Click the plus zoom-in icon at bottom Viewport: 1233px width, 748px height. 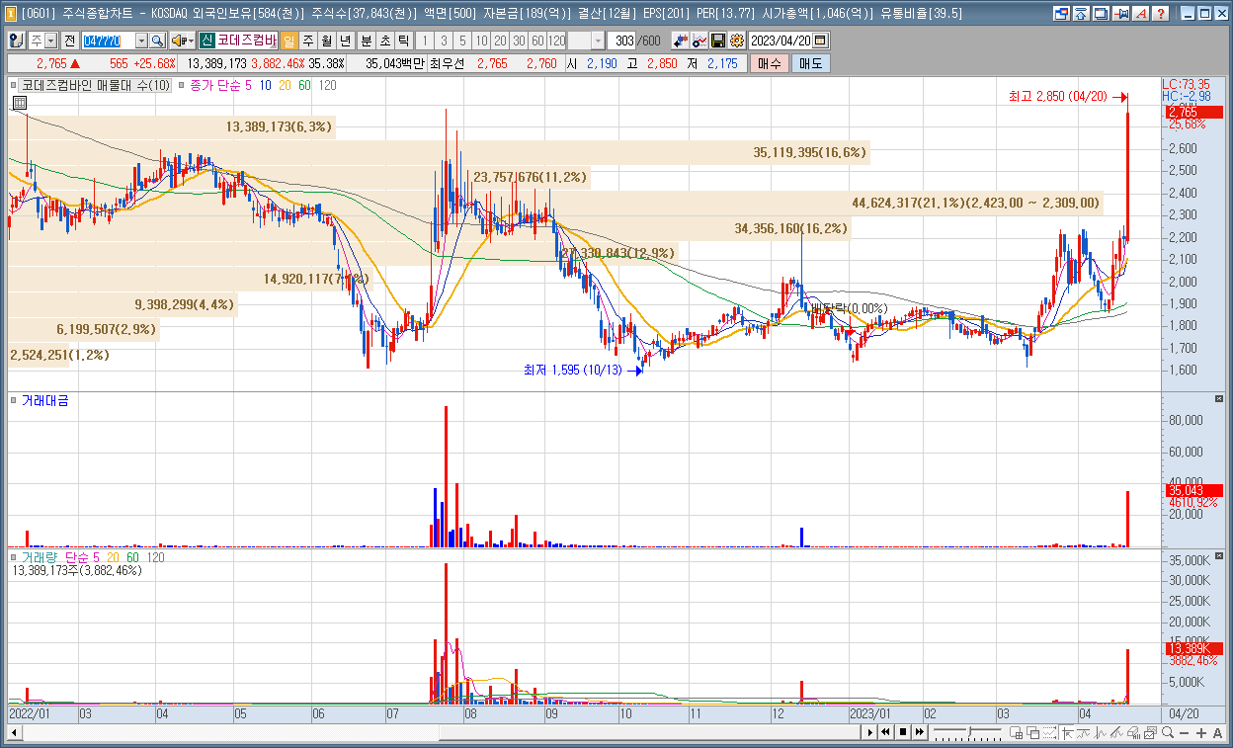pos(1201,732)
